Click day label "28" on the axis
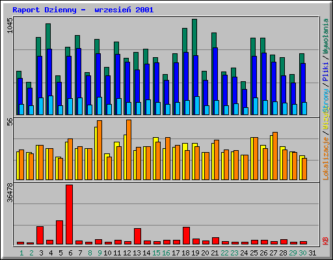 click(283, 253)
